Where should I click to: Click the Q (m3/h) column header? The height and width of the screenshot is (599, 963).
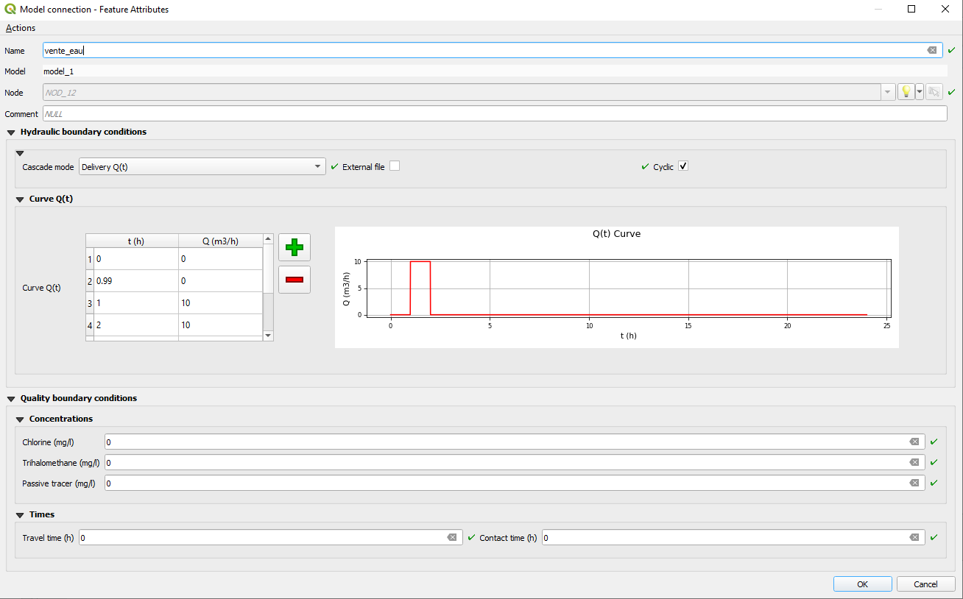point(220,241)
